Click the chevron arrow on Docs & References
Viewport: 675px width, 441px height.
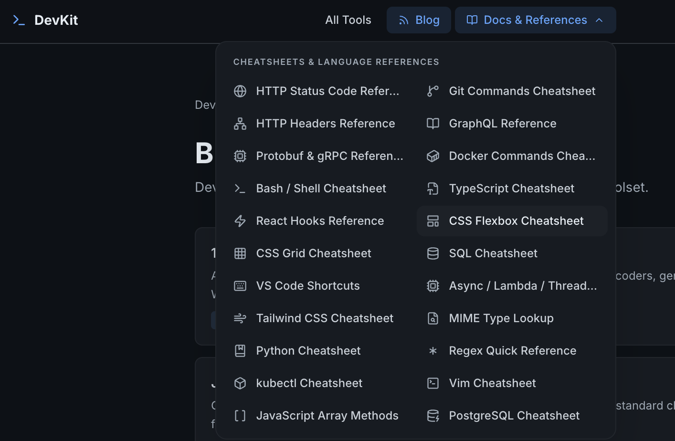[600, 20]
